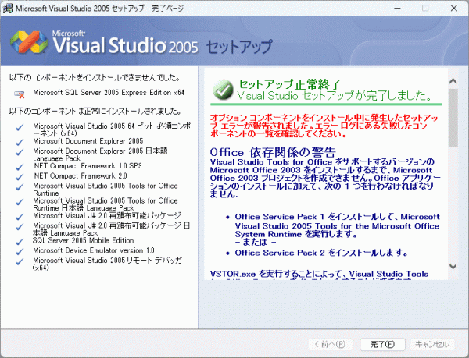Click checkmark beside Visual Studio 64 ビット 必須コンポーネント
Screen dimensions: 469x358
pos(20,128)
